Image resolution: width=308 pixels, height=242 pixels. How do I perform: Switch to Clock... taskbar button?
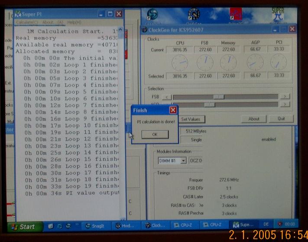click(x=155, y=226)
